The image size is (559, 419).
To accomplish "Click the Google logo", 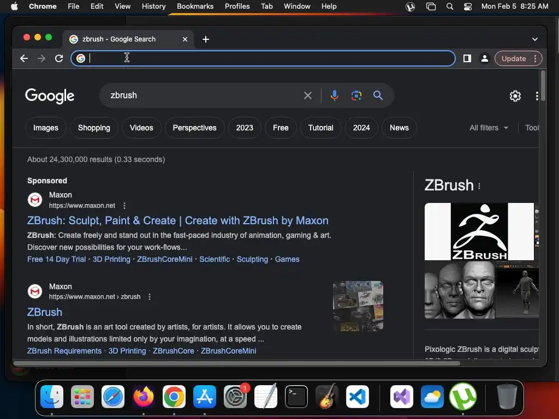I will (x=50, y=96).
